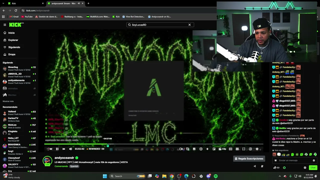This screenshot has width=320, height=180.
Task: Rewind the stream playback
Action: click(x=50, y=149)
